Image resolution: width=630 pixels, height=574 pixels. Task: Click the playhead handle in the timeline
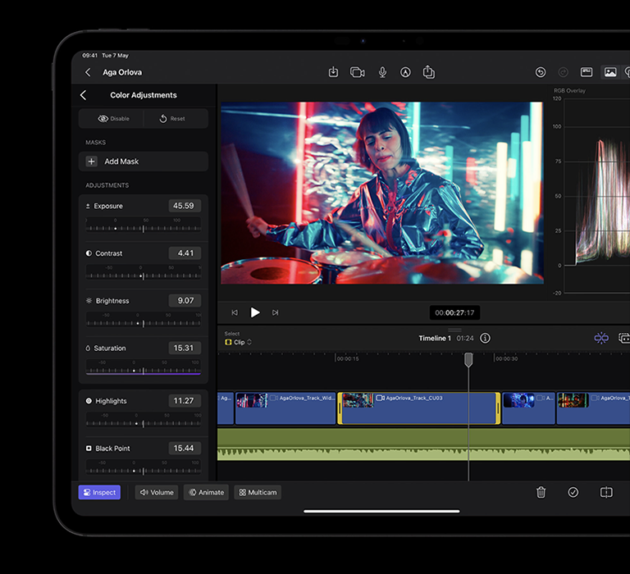(468, 359)
